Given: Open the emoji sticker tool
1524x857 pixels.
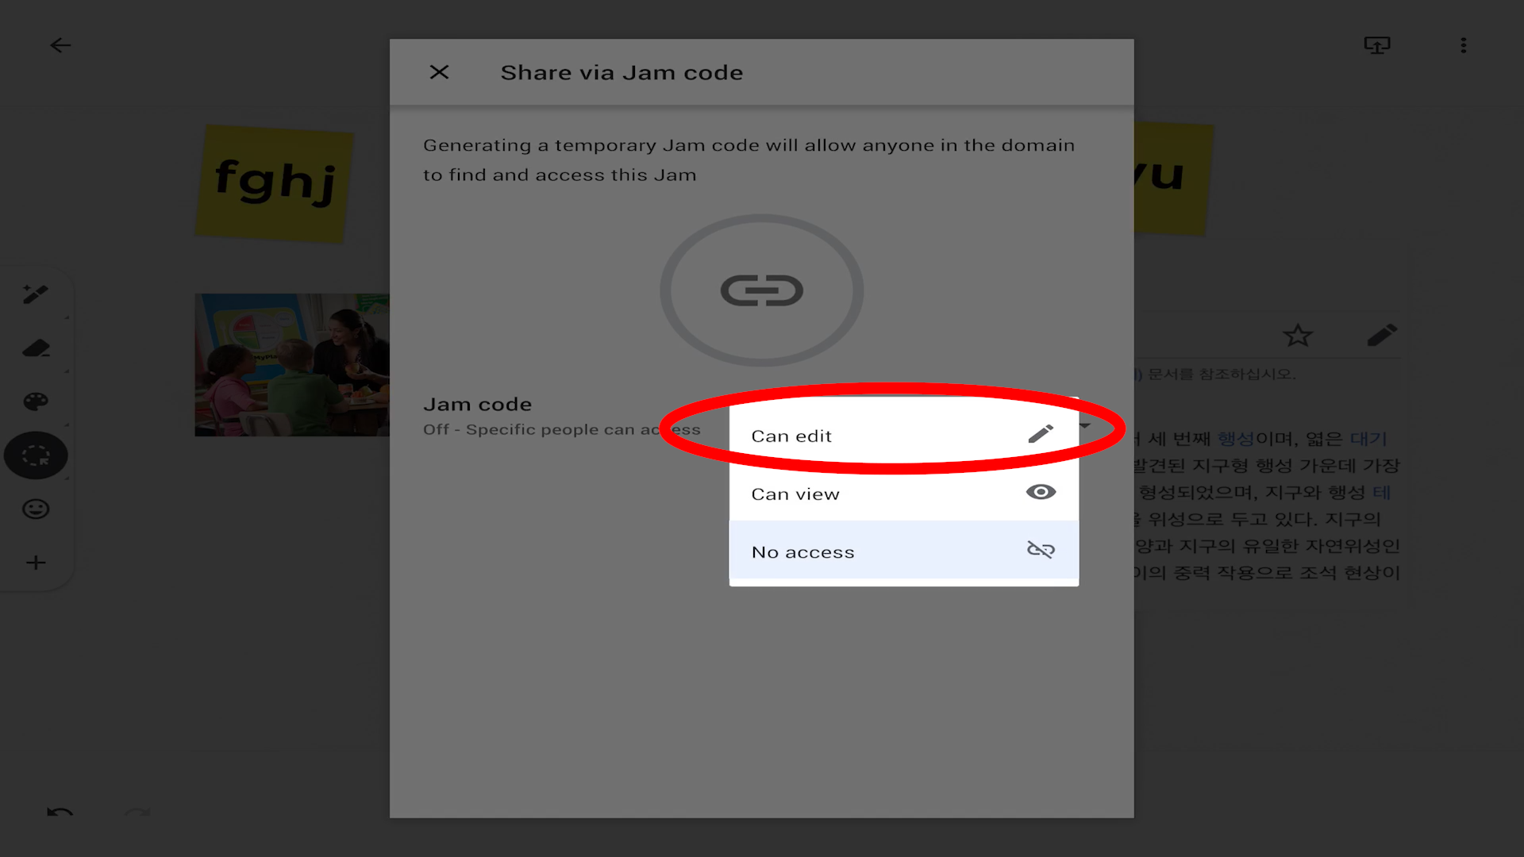Looking at the screenshot, I should (x=36, y=509).
